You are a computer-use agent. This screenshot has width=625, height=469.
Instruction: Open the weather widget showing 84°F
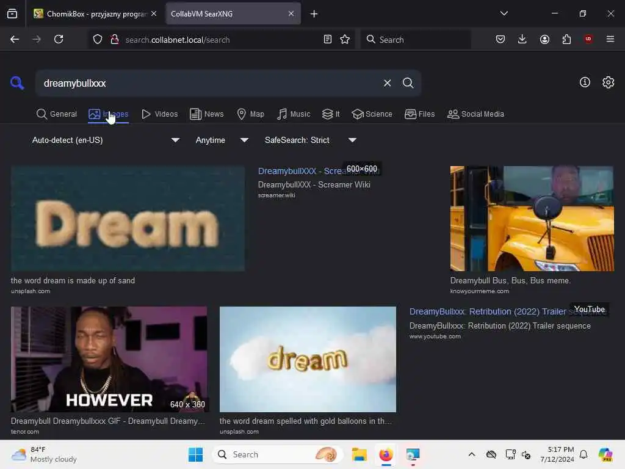tap(44, 454)
